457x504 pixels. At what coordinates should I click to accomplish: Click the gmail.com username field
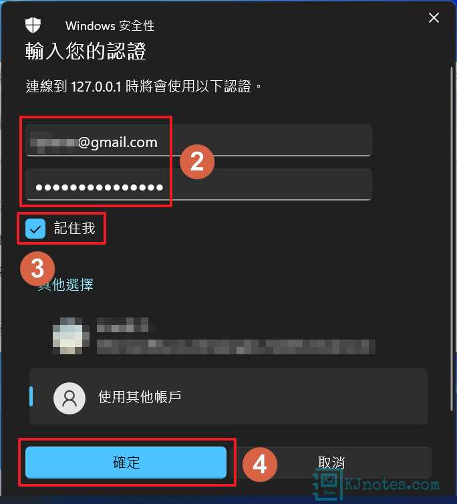tap(198, 140)
